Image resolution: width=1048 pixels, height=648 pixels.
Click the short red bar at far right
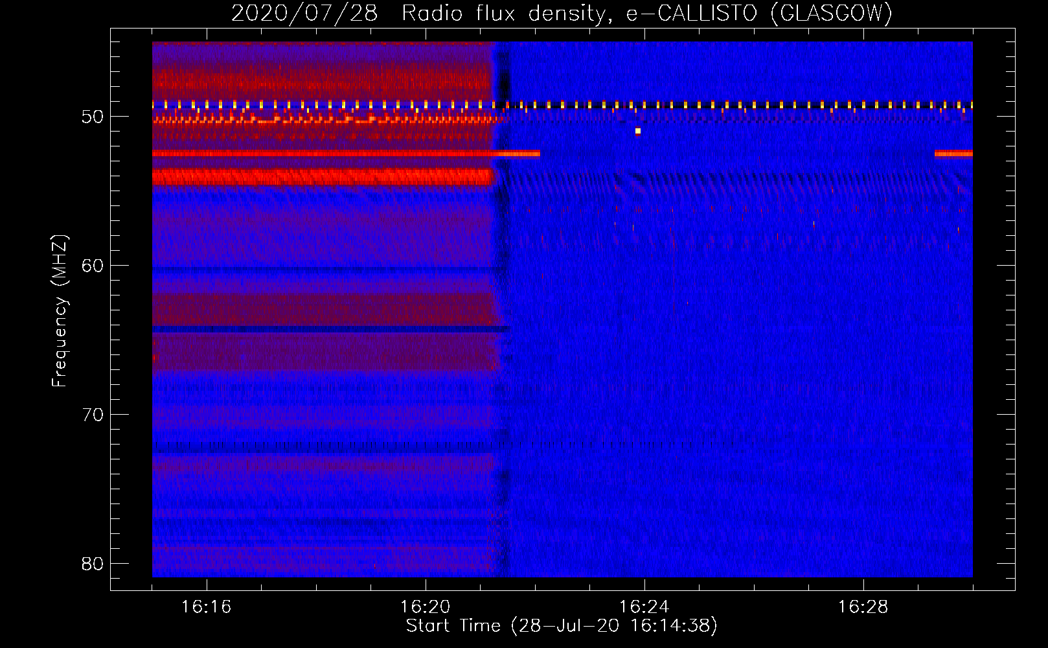pyautogui.click(x=953, y=154)
